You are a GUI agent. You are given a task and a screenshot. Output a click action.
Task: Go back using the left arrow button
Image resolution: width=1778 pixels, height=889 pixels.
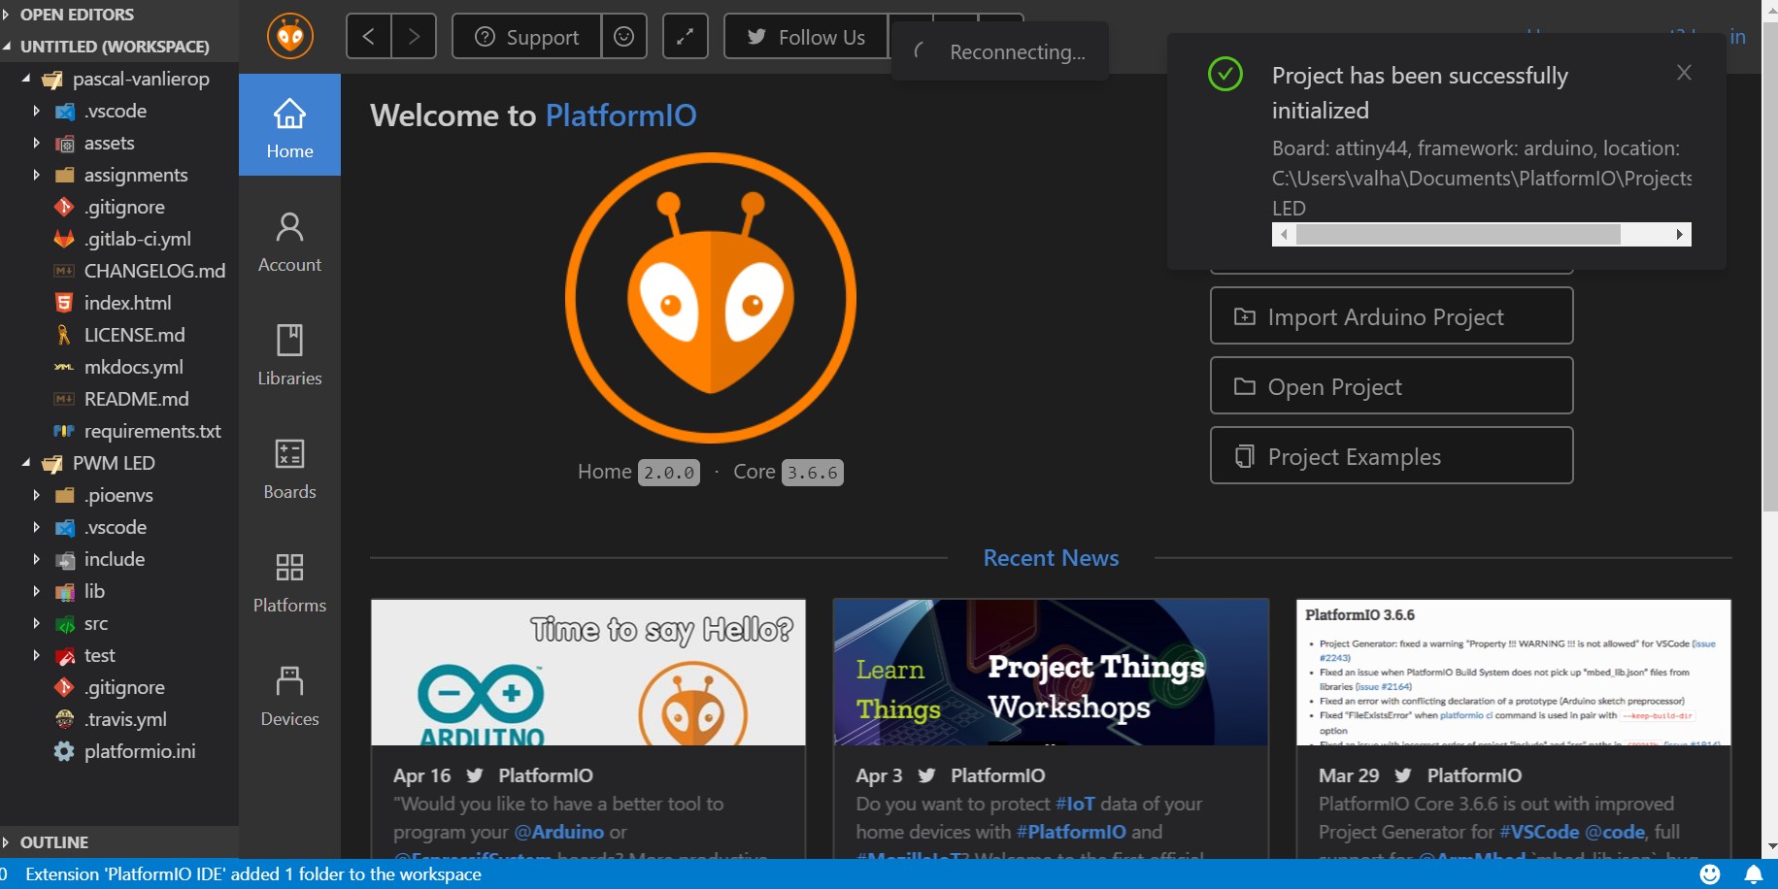369,37
